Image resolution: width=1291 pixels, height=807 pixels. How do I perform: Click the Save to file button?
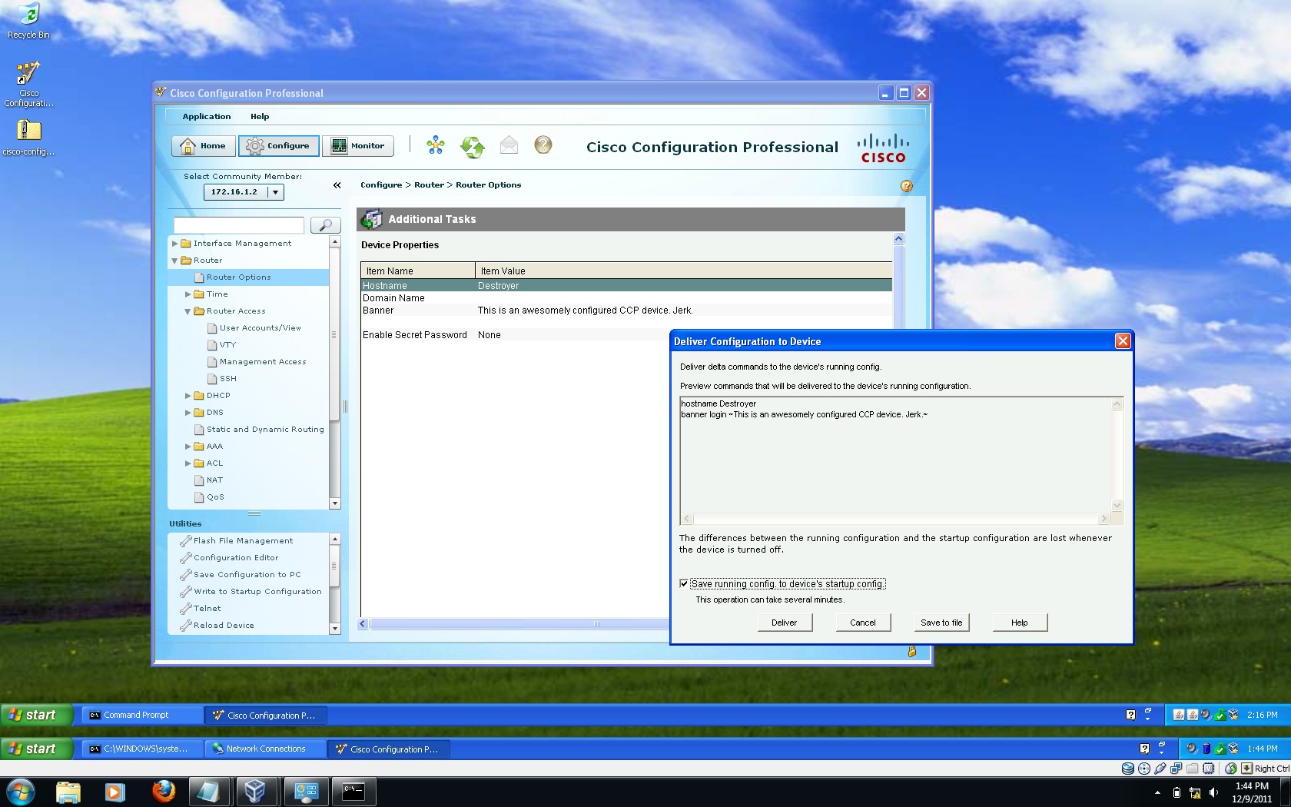pos(941,623)
